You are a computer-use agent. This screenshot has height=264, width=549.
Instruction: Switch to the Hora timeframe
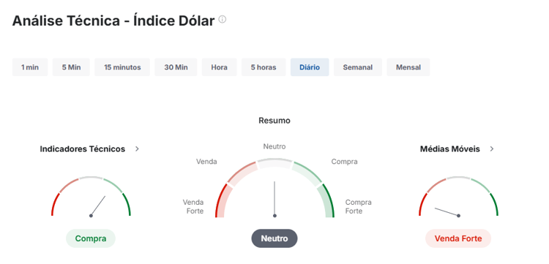click(219, 67)
